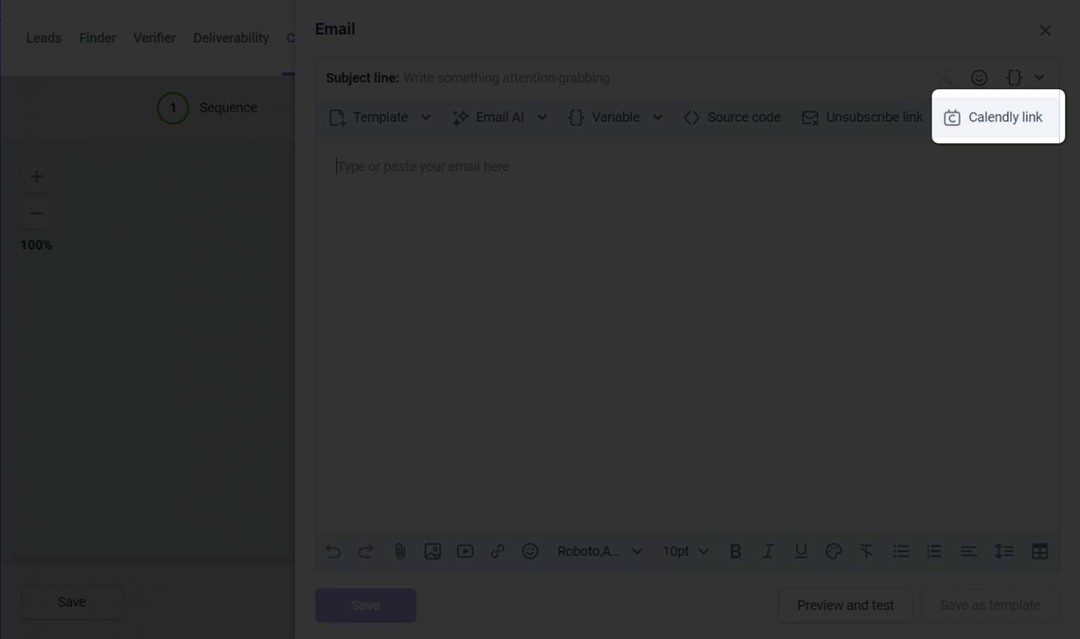This screenshot has height=639, width=1080.
Task: Open the Deliverability tab
Action: [231, 38]
